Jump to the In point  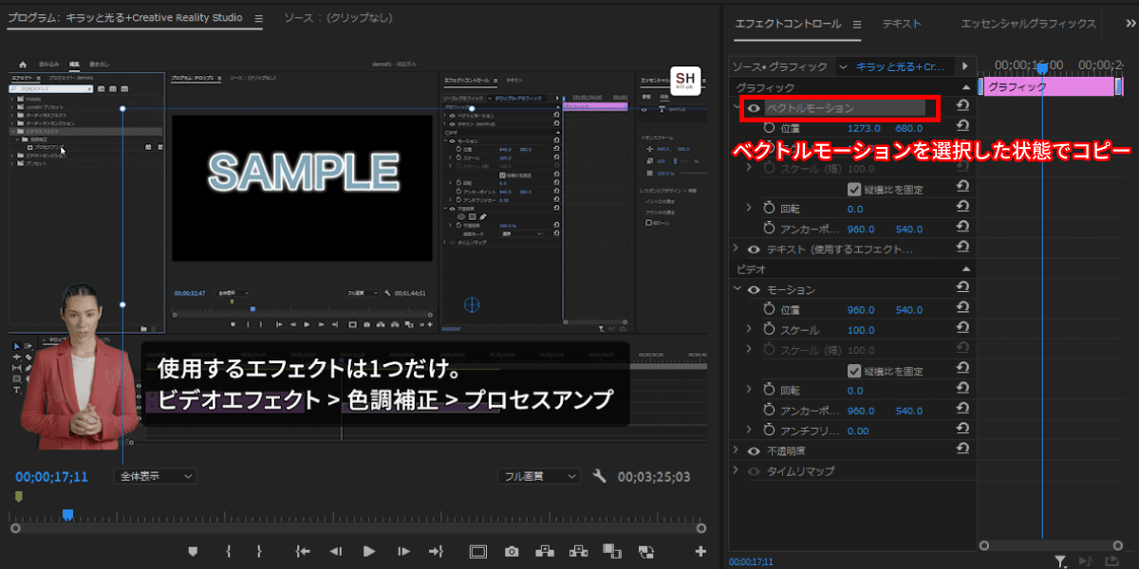click(x=303, y=551)
